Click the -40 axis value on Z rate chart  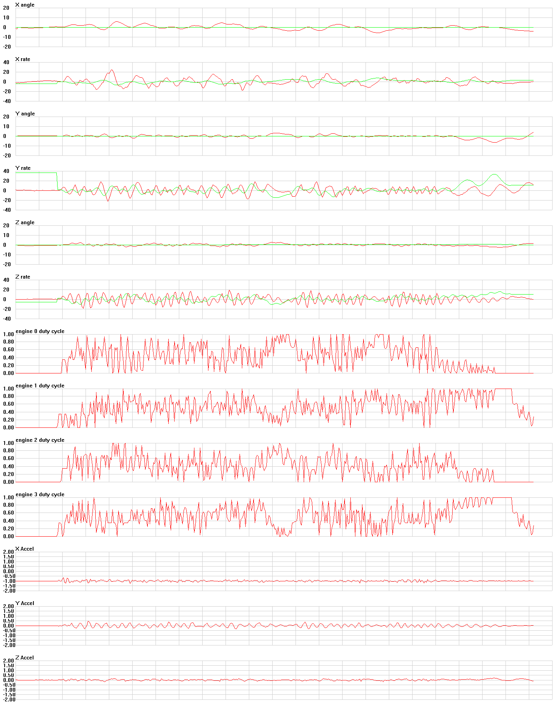click(6, 319)
